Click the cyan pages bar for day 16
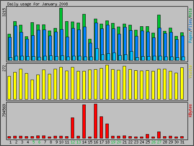 coord(97,54)
